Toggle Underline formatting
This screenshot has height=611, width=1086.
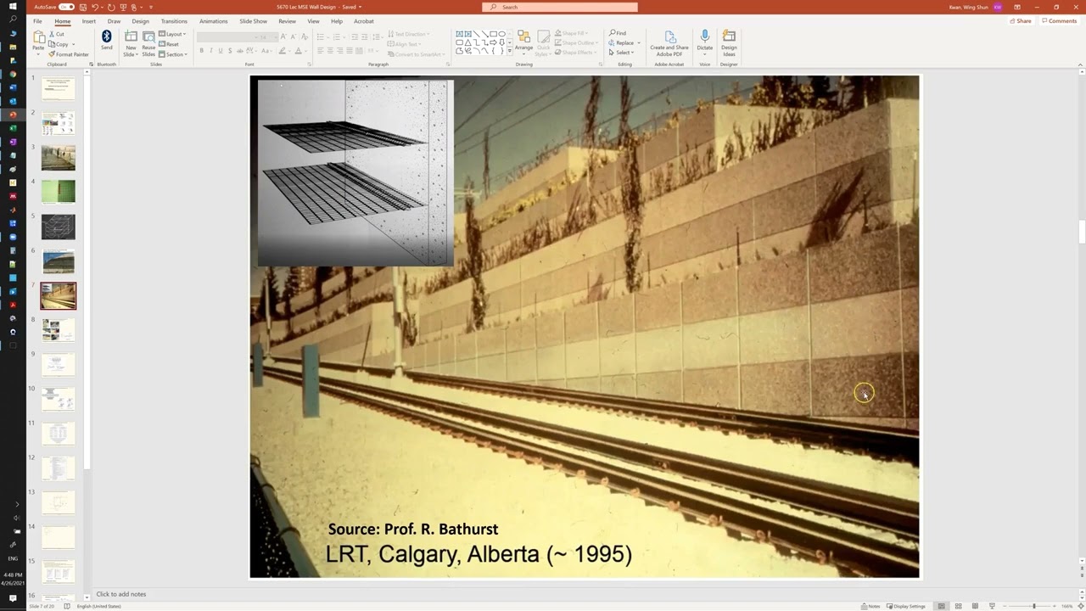[x=221, y=51]
